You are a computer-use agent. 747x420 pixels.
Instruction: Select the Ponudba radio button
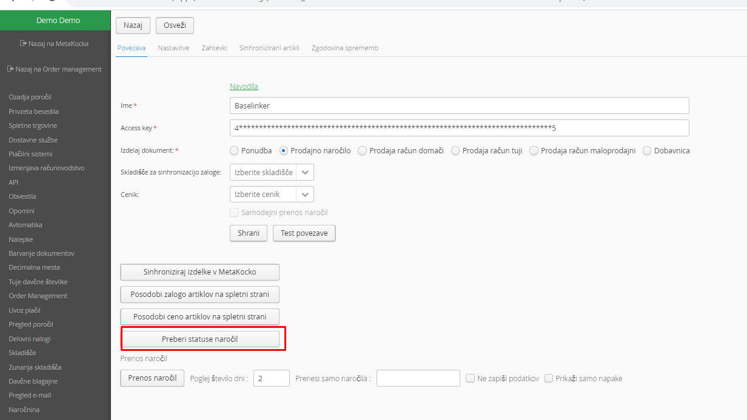pos(234,151)
